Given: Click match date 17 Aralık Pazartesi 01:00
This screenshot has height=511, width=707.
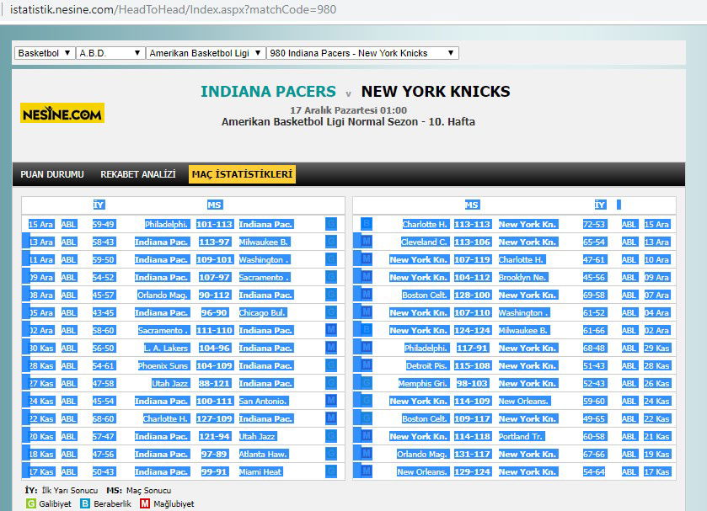Looking at the screenshot, I should point(348,110).
